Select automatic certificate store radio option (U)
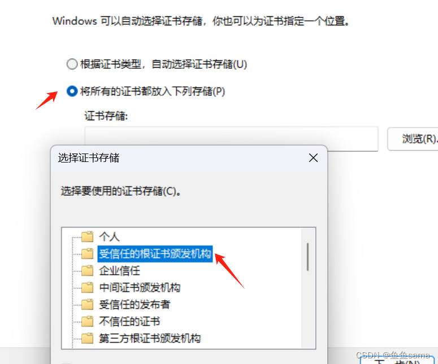This screenshot has width=438, height=364. coord(72,64)
